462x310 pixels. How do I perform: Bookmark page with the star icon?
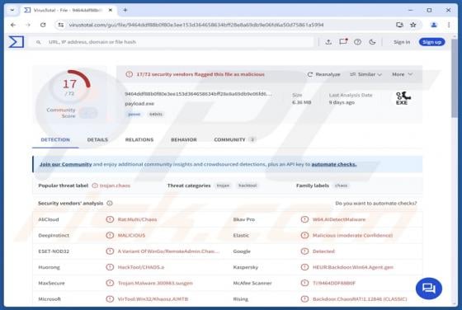(413, 25)
